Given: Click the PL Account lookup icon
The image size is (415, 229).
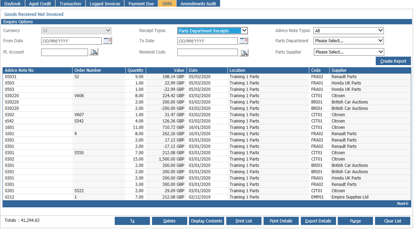Looking at the screenshot, I should click(94, 52).
